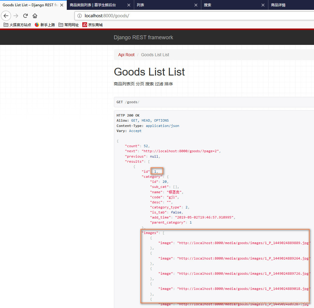Viewport: 314px width, 308px height.
Task: Close the 搜索 tab
Action: [263, 5]
